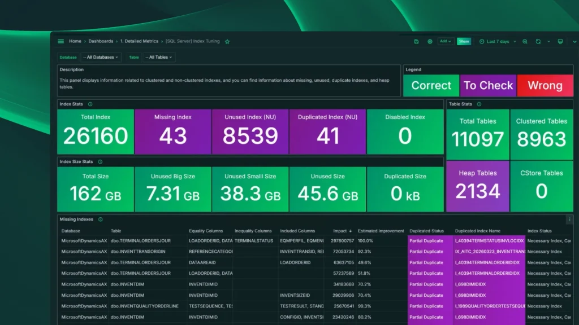Click the Unused Size 45.6 GB tile
Viewport: 579px width, 325px height.
[327, 189]
